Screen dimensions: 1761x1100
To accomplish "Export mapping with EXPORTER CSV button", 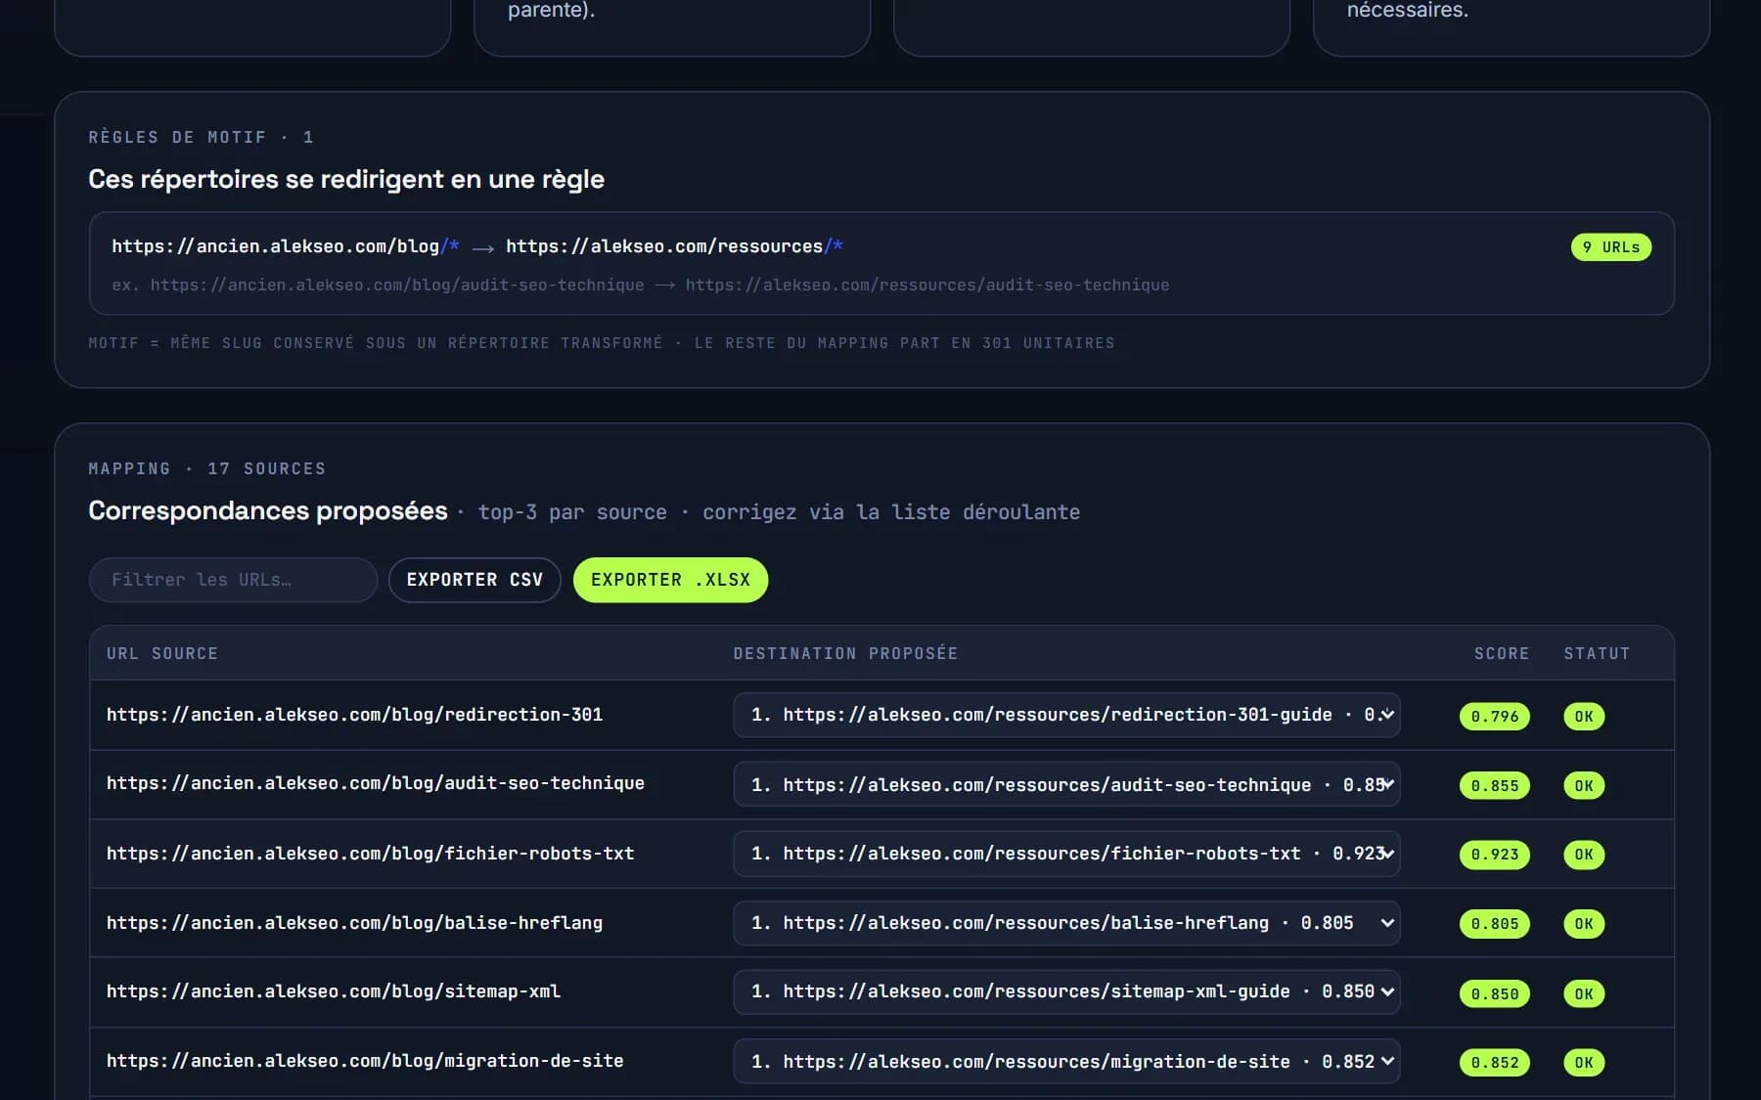I will [474, 580].
